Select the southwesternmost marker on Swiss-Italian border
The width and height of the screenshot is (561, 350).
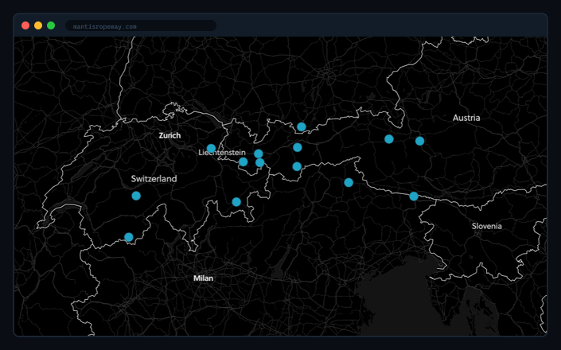click(129, 237)
